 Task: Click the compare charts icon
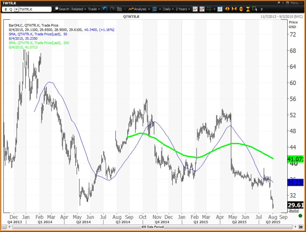click(x=202, y=9)
